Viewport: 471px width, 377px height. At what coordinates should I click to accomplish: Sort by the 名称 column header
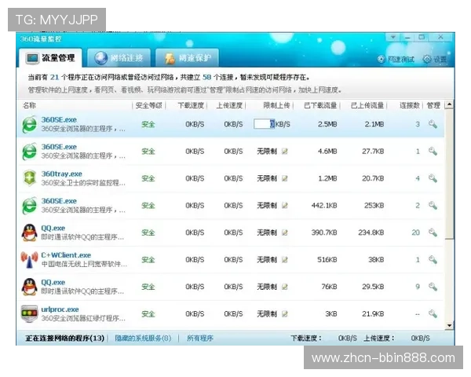[29, 105]
